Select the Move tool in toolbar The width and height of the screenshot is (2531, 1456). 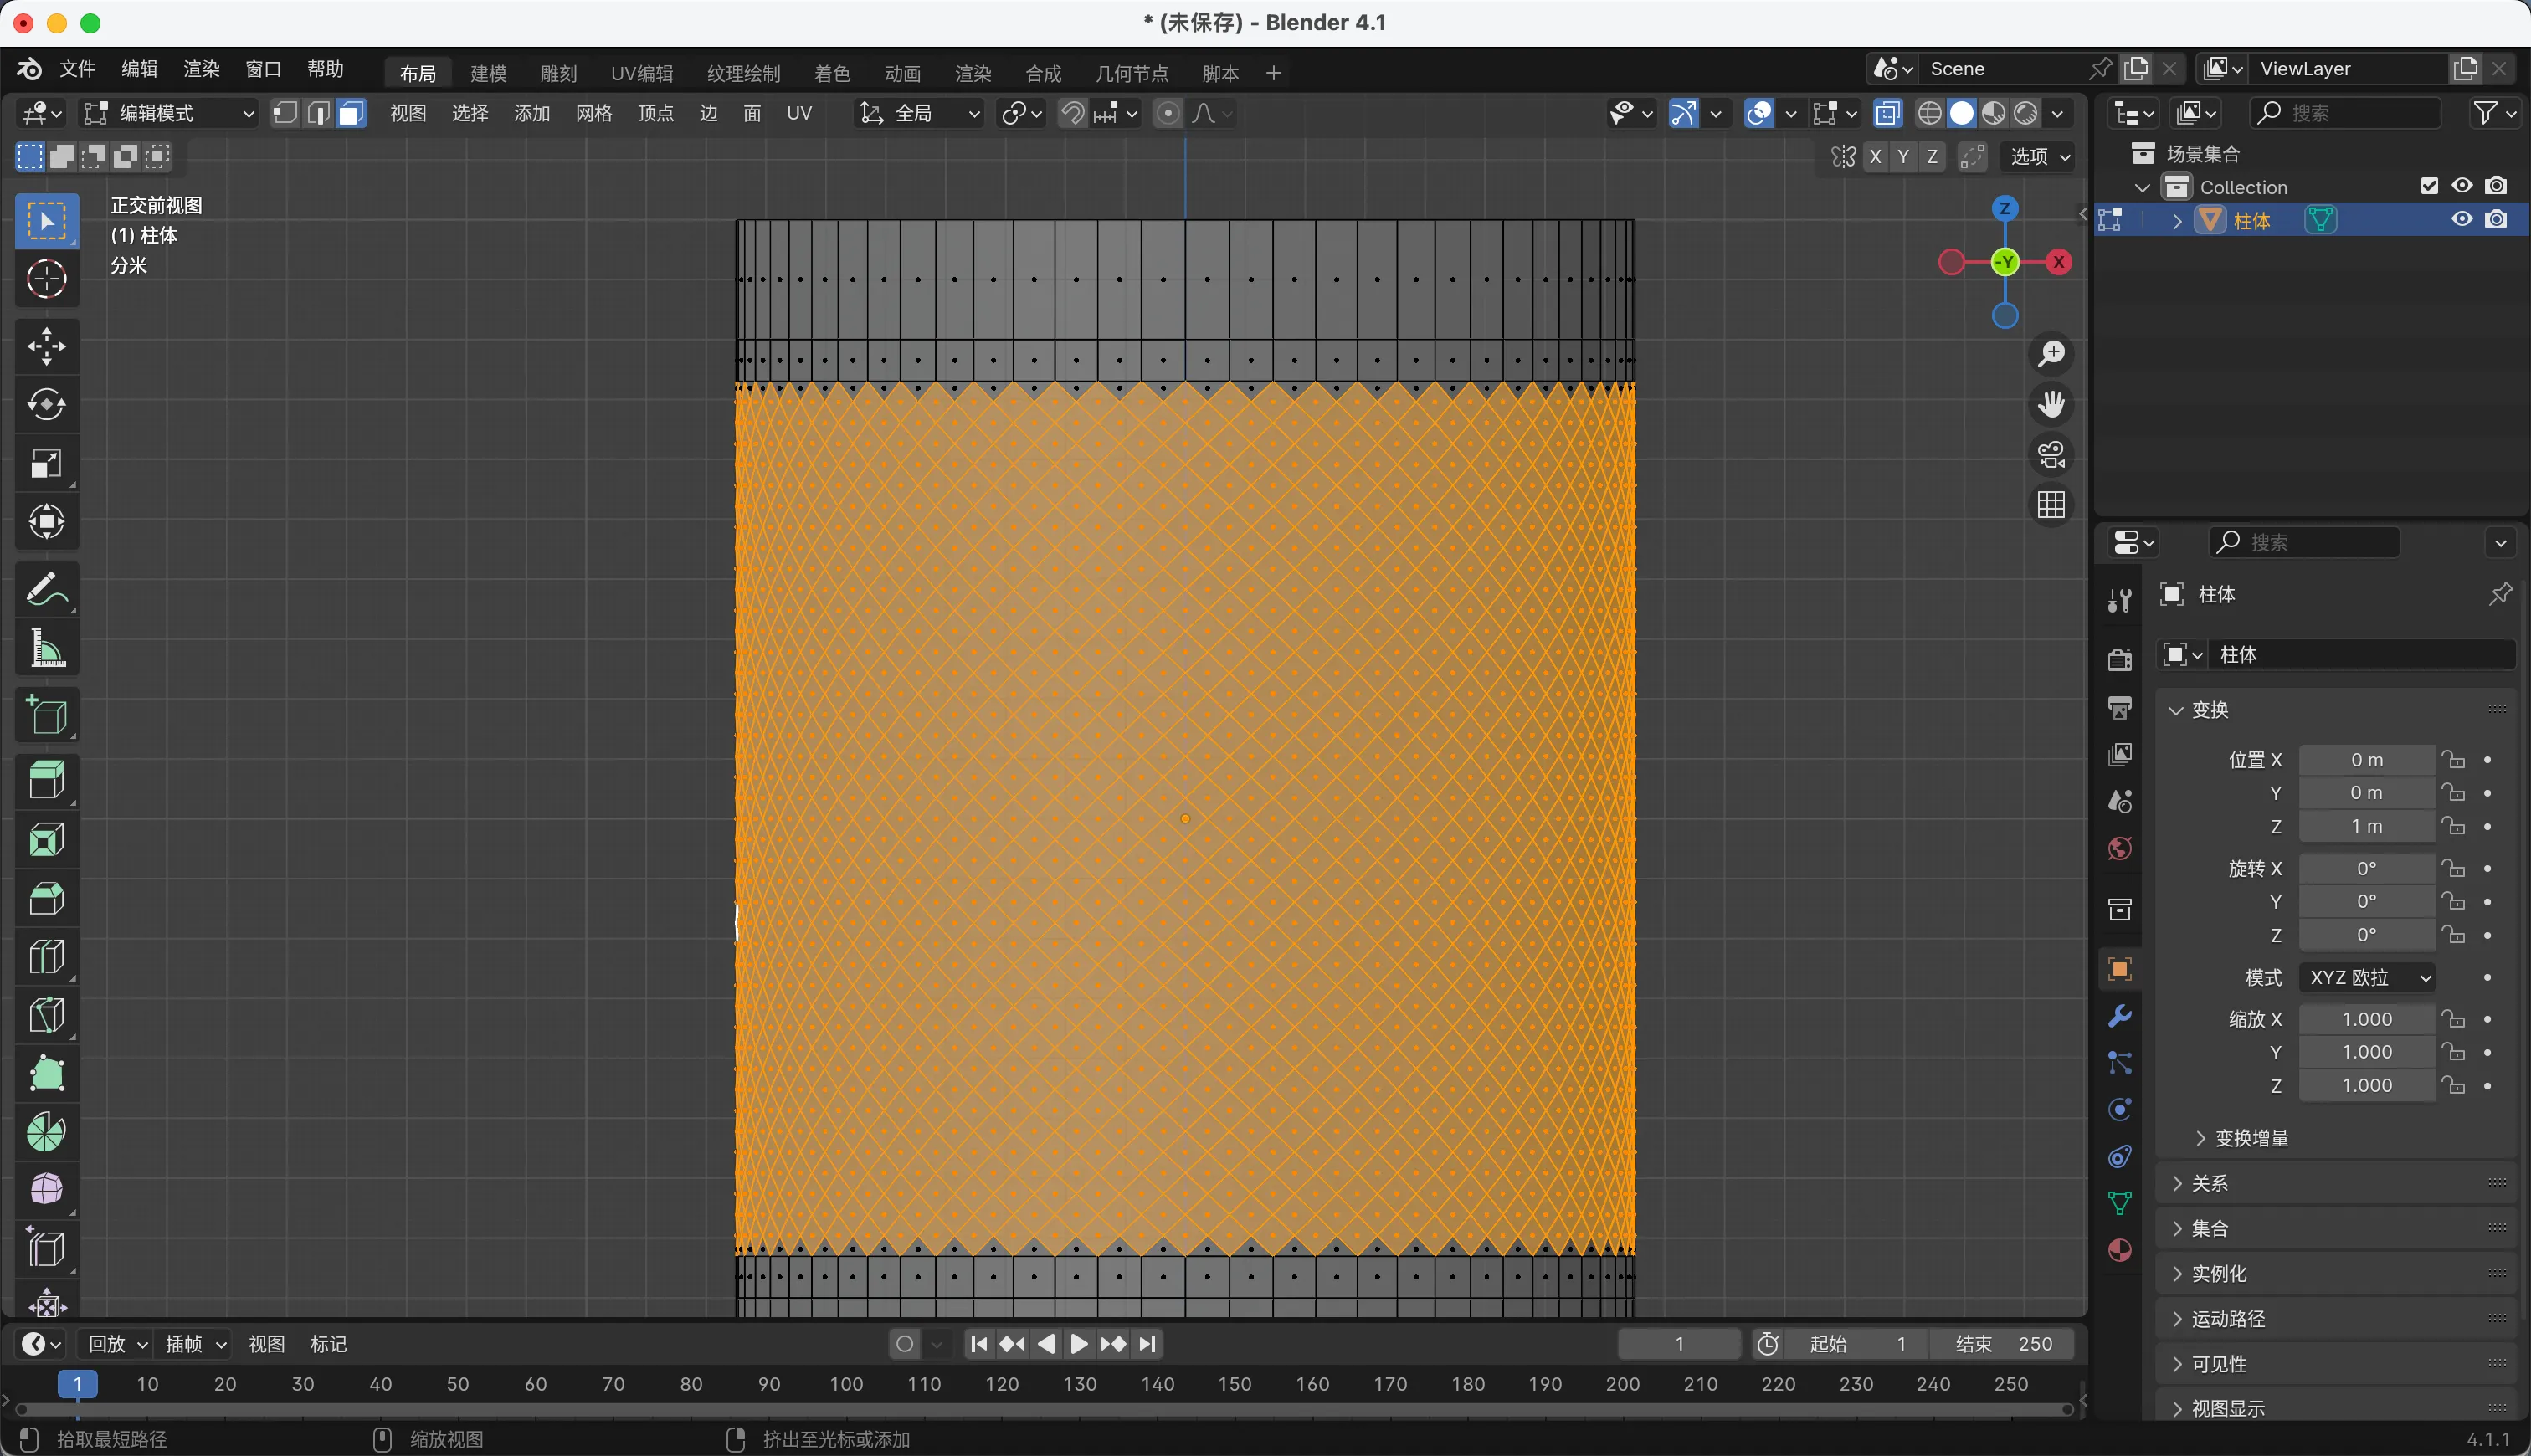(46, 346)
